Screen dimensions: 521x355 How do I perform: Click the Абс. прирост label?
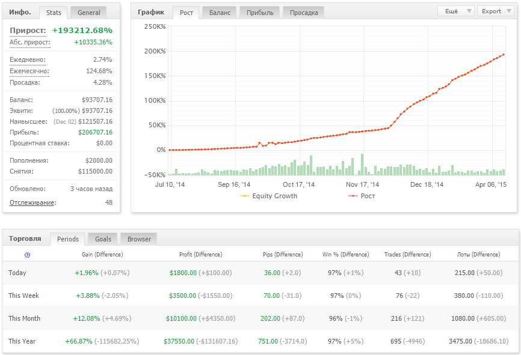pyautogui.click(x=30, y=43)
